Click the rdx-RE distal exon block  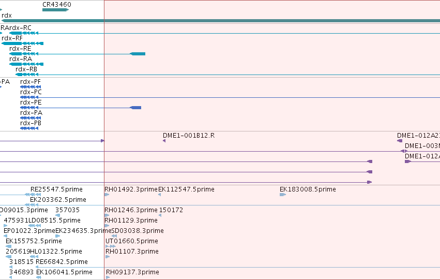coord(138,54)
